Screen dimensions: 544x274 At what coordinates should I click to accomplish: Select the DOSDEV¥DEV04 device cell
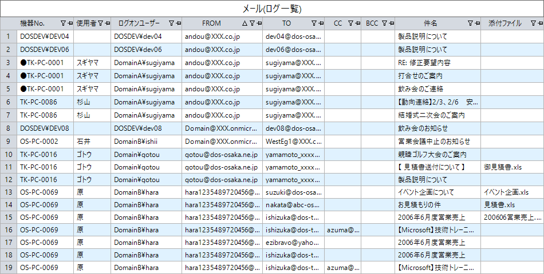point(45,37)
